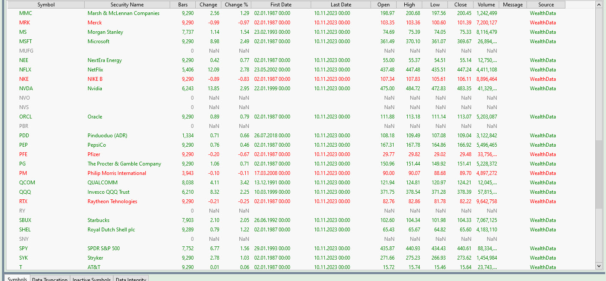Viewport: 606px width, 281px height.
Task: Select the NVDA symbol row
Action: (26, 89)
